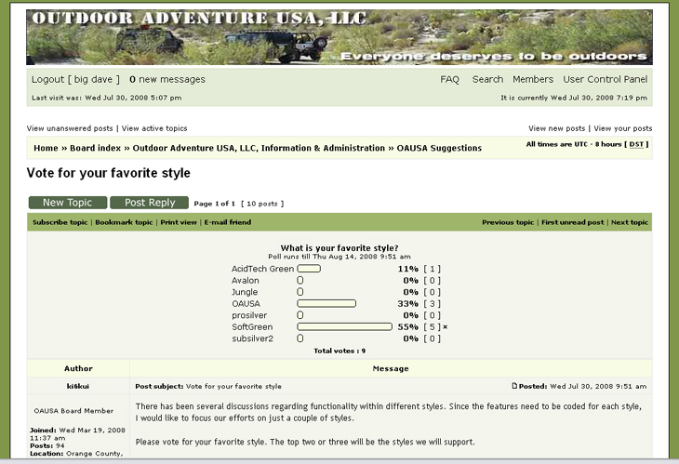
Task: Jump to the Next topic
Action: pyautogui.click(x=630, y=223)
